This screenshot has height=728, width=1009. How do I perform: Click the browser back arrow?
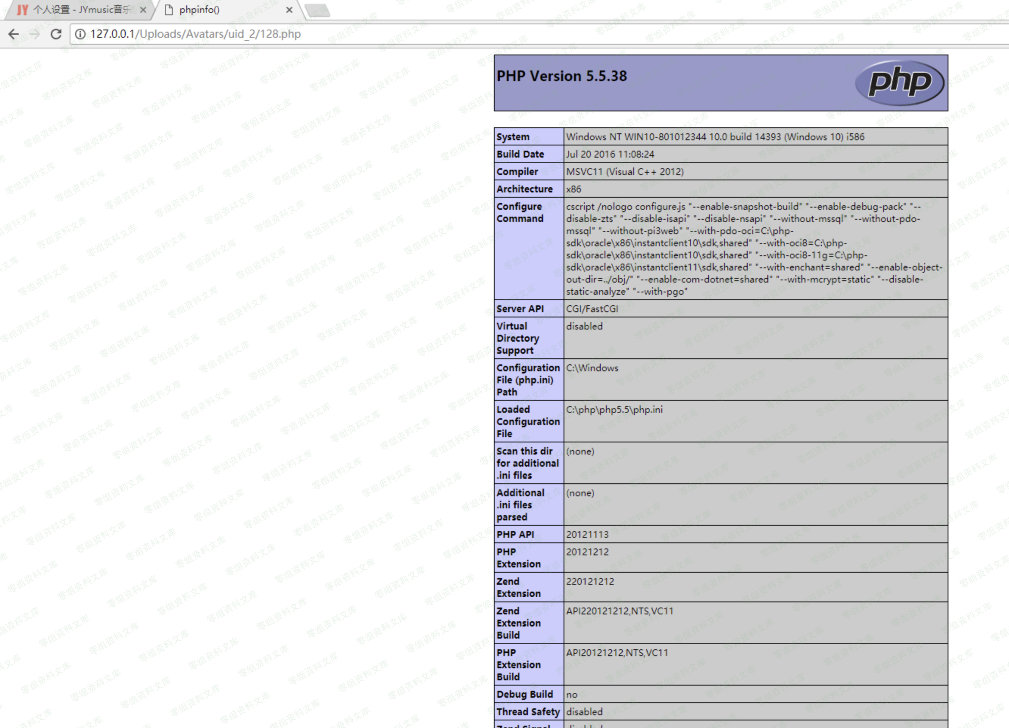[14, 34]
